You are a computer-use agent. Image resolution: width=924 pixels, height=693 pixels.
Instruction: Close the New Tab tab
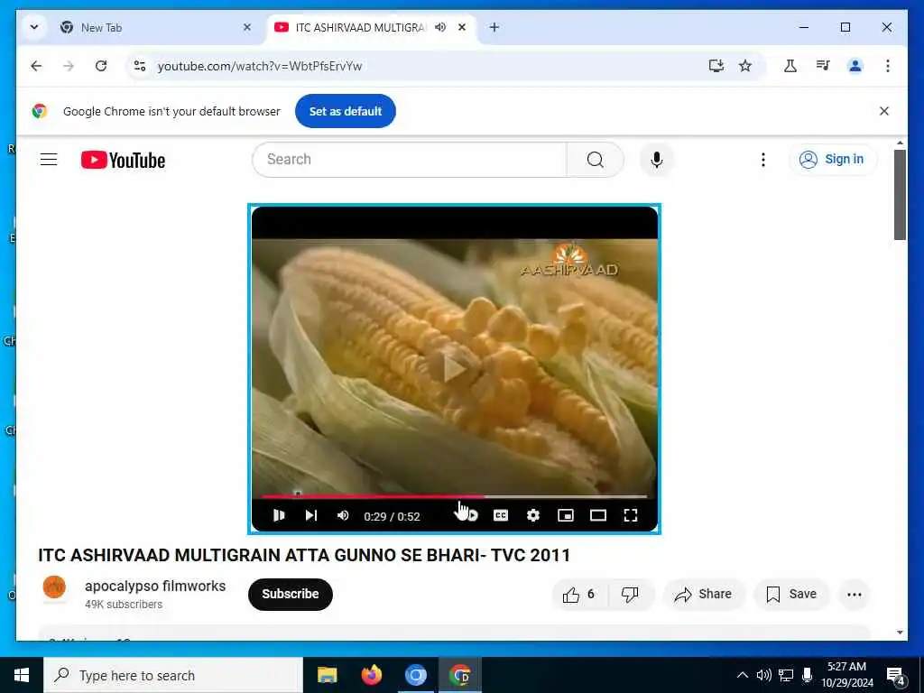click(247, 27)
